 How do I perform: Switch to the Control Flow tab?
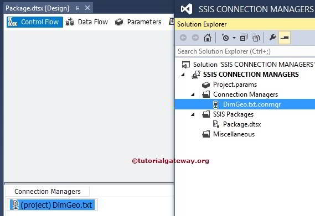point(35,22)
